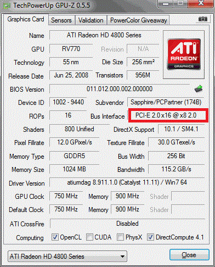215x267 pixels.
Task: Click the GPU-Z title bar app icon
Action: (7, 5)
